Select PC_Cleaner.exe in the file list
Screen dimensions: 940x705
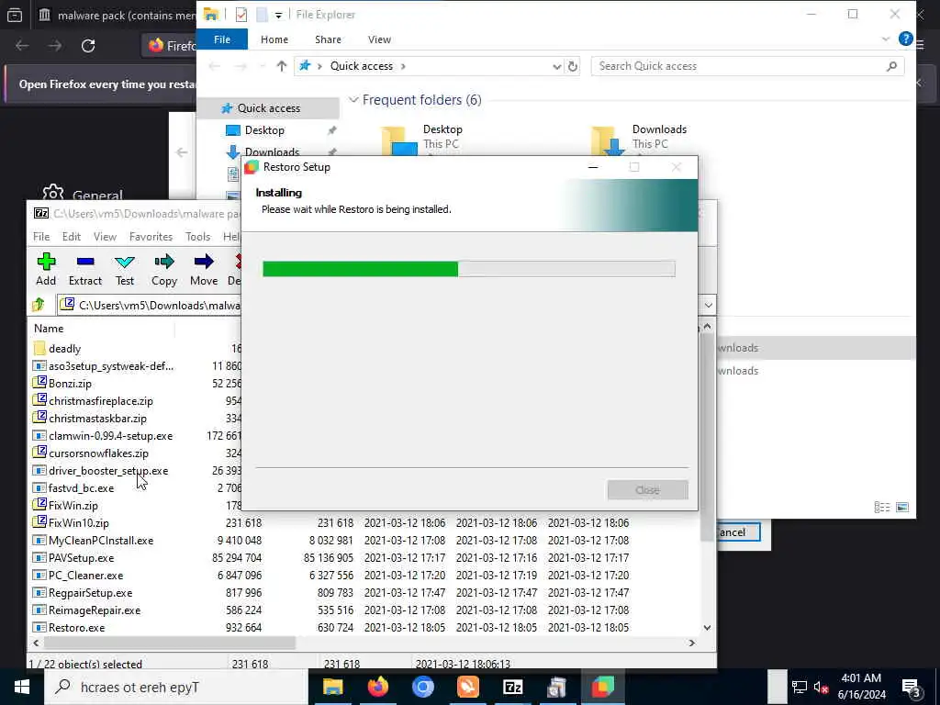click(x=85, y=575)
